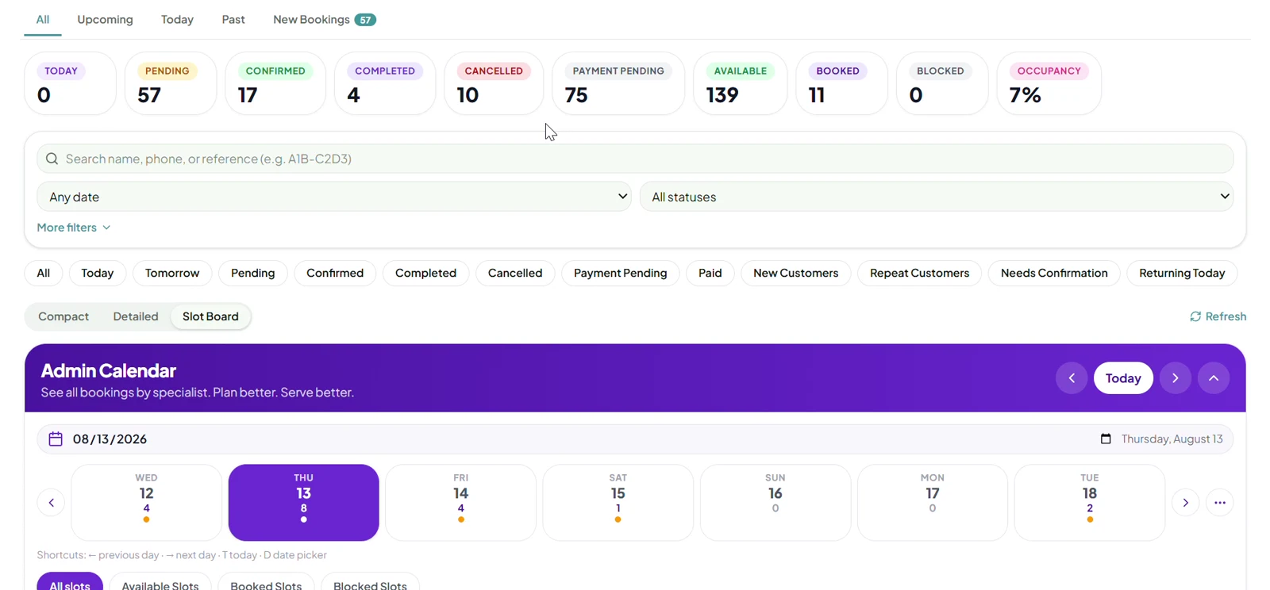
Task: Filter by the Cancelled chip
Action: click(x=515, y=273)
